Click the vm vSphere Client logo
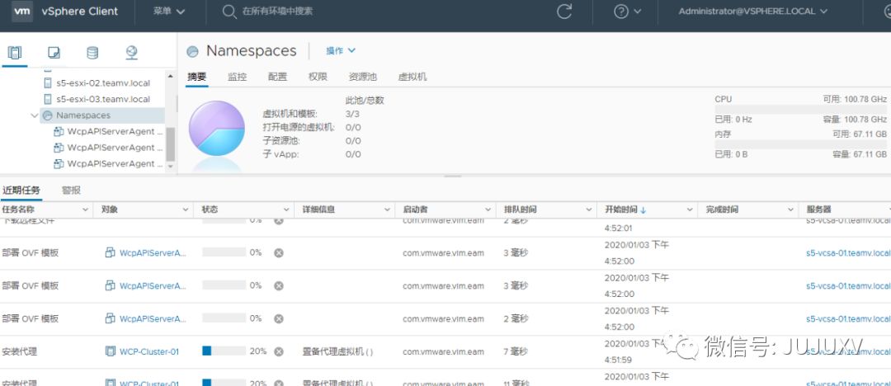The image size is (891, 386). pos(65,12)
